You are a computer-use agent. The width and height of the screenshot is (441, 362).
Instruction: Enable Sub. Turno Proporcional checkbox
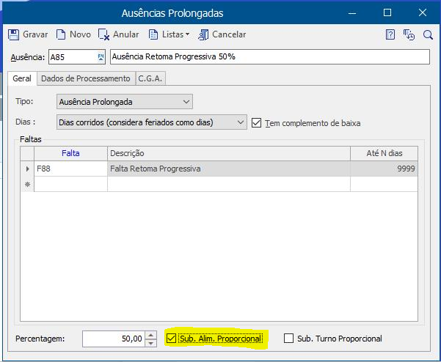point(288,339)
